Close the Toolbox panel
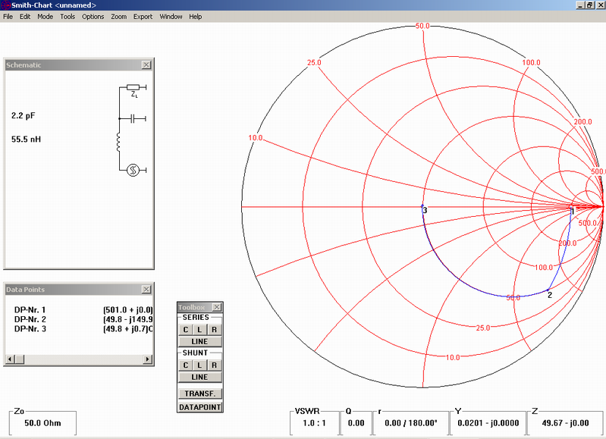This screenshot has width=606, height=439. pos(217,307)
